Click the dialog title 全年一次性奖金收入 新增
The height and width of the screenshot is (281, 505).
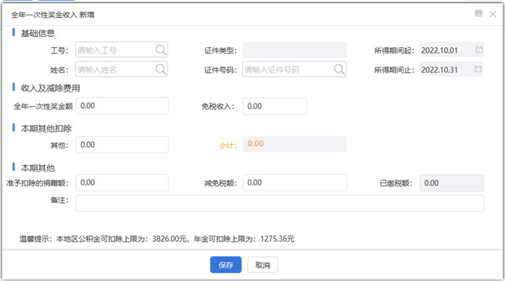tap(52, 14)
